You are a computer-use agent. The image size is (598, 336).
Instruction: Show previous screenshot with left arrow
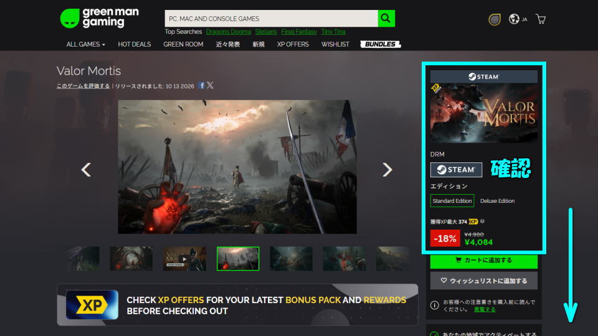pos(86,169)
